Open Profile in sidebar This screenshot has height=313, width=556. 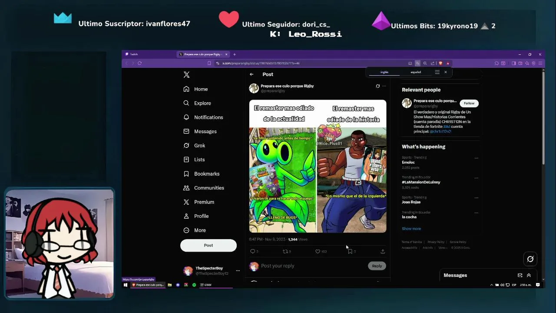tap(196, 216)
